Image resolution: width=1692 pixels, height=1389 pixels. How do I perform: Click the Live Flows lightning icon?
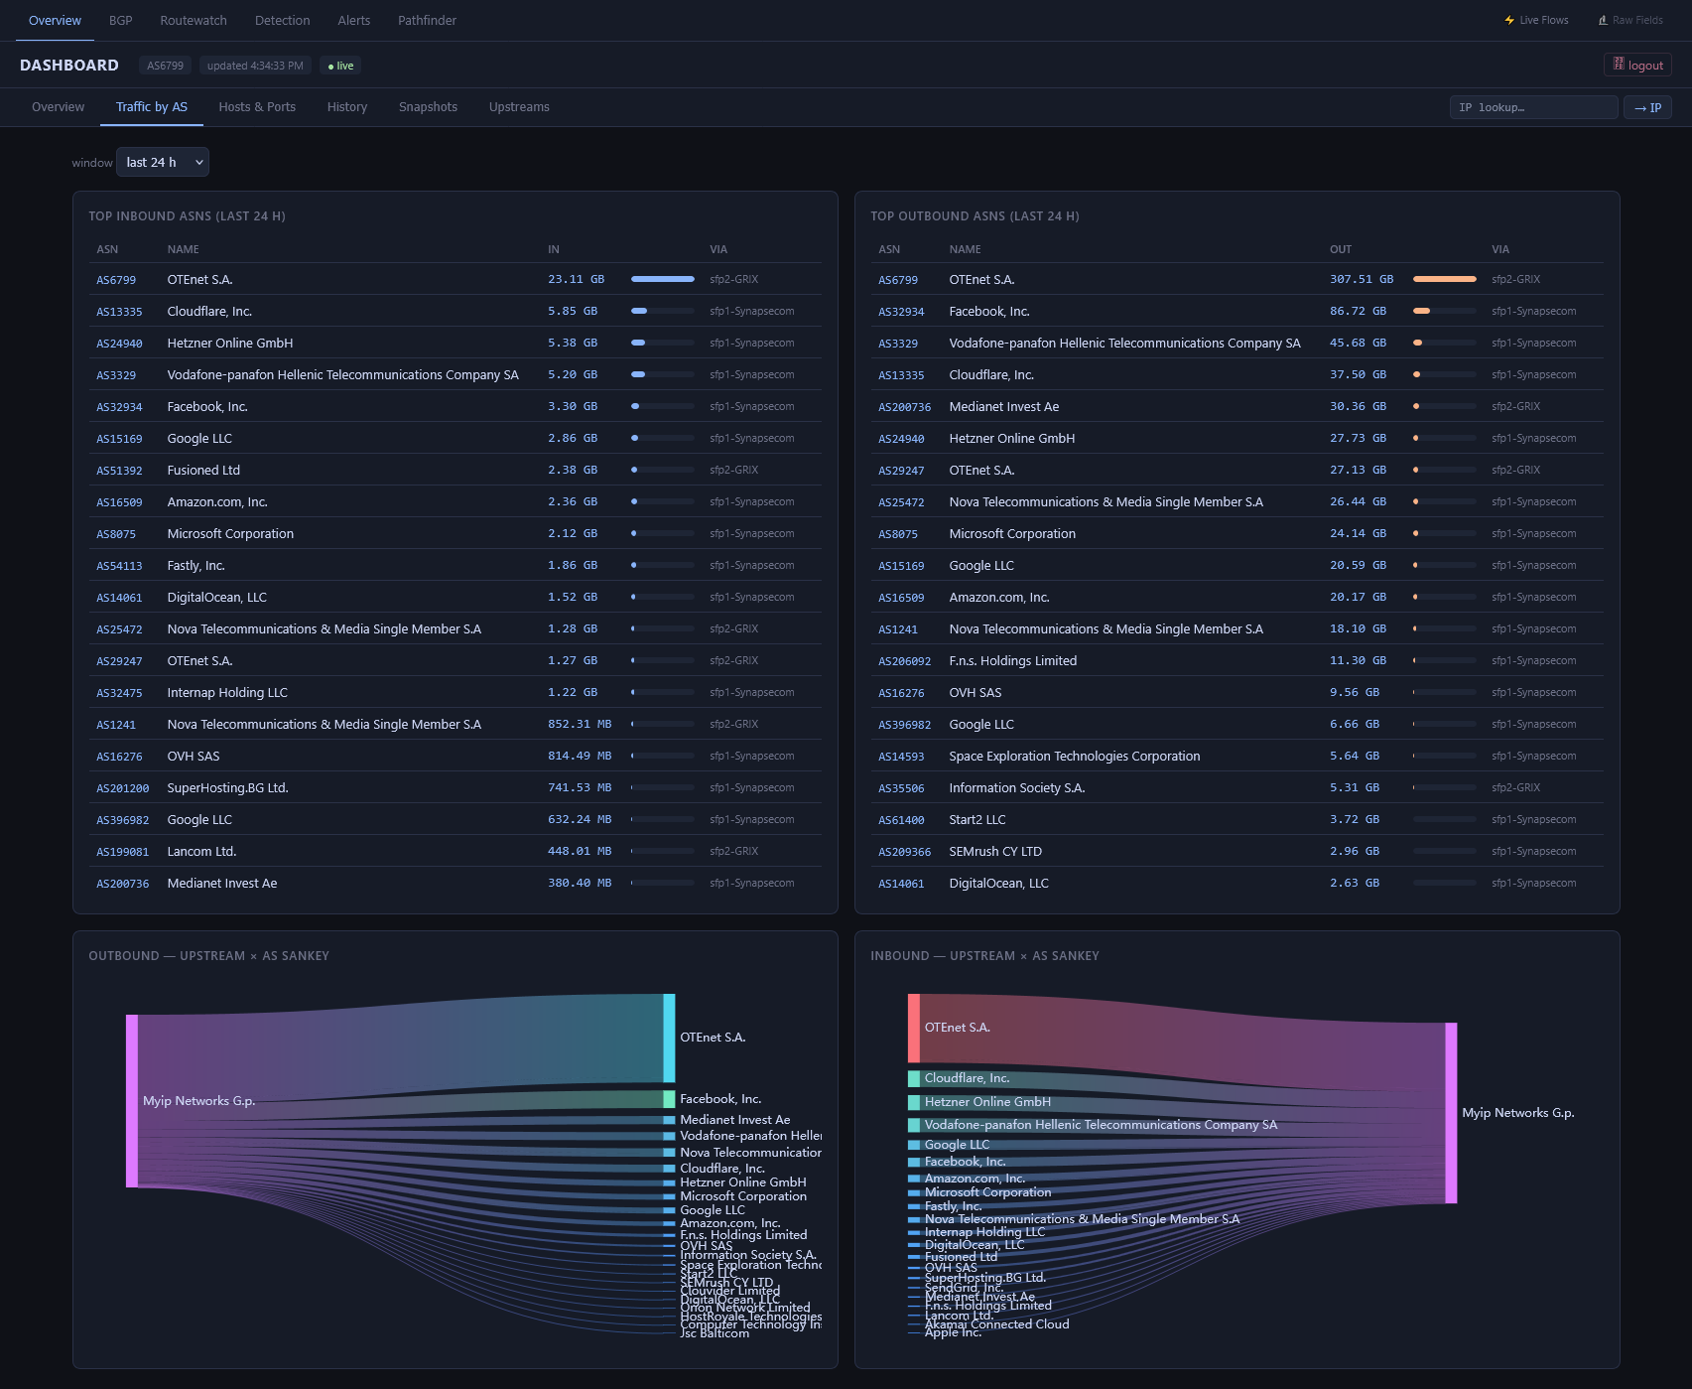pyautogui.click(x=1509, y=20)
